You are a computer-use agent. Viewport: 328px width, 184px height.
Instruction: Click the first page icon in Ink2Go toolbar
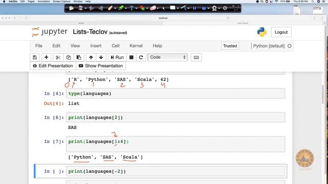click(71, 8)
